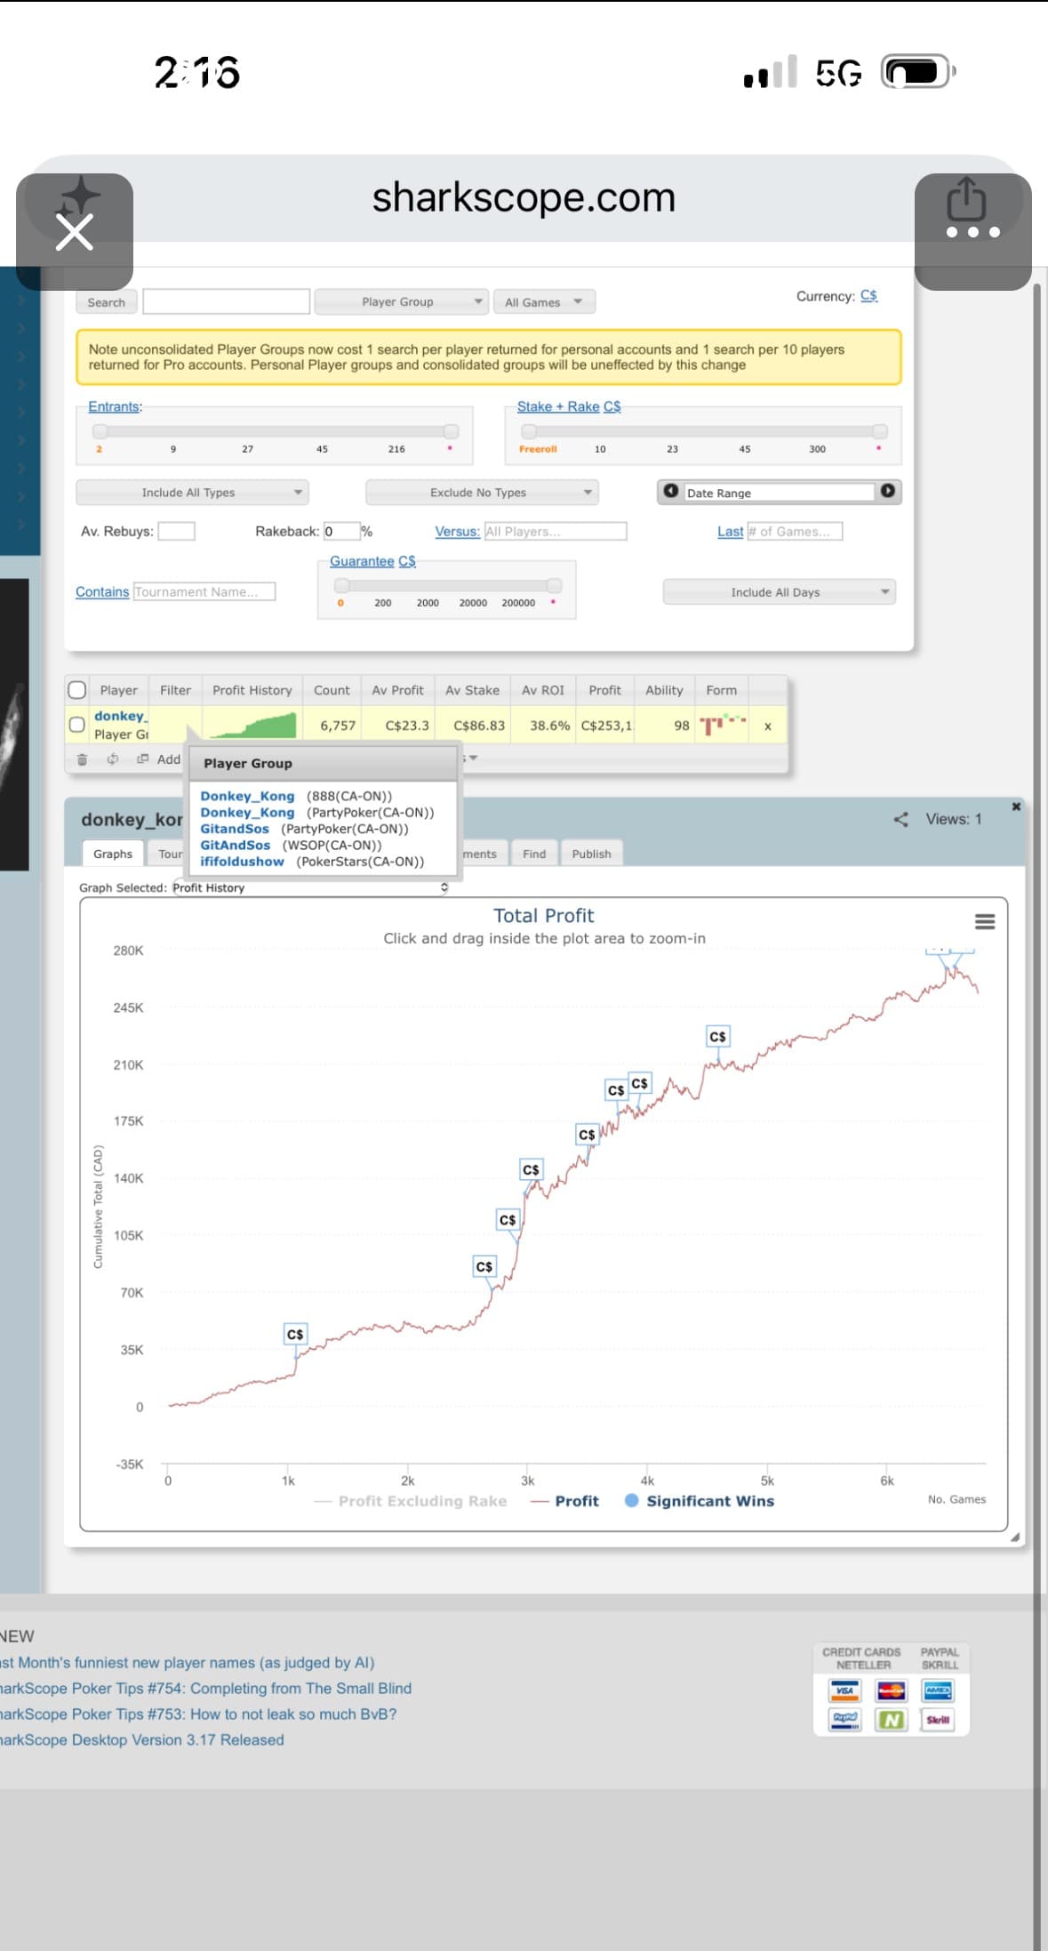Expand the Exclude No Types dropdown
This screenshot has height=1951, width=1048.
[482, 493]
